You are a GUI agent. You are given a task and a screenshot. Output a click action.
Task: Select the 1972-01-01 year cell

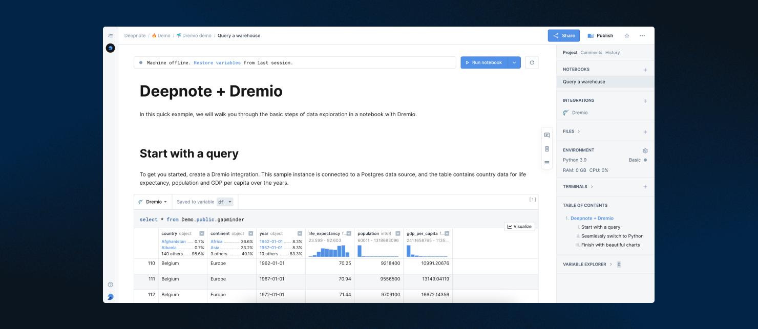281,295
